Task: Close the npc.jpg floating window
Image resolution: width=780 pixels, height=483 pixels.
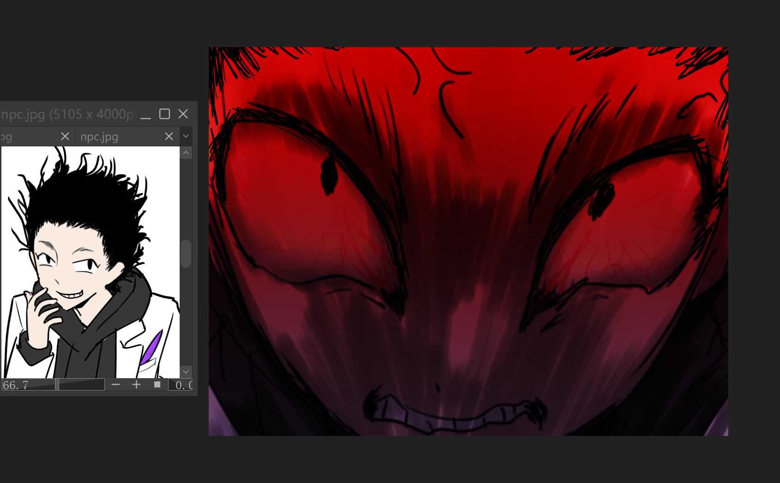Action: click(x=183, y=114)
